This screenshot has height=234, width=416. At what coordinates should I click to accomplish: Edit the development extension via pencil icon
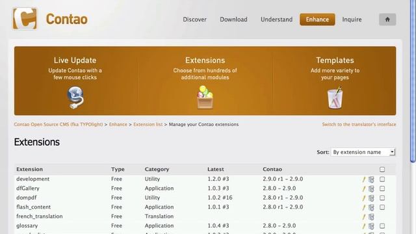click(x=364, y=179)
